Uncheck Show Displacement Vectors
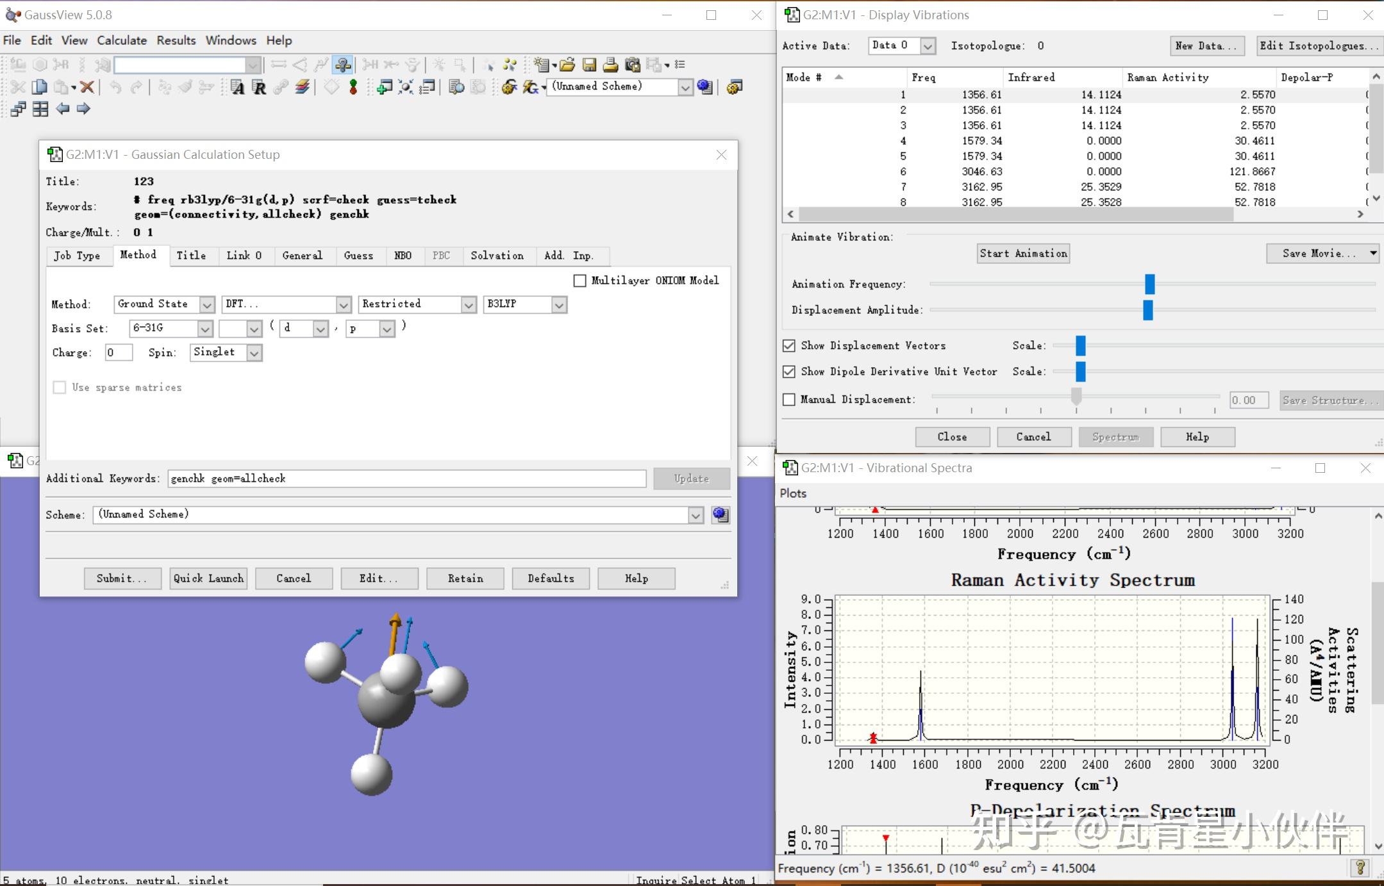 pos(789,346)
